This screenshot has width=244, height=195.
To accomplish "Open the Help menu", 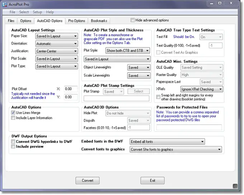I will [50, 12].
